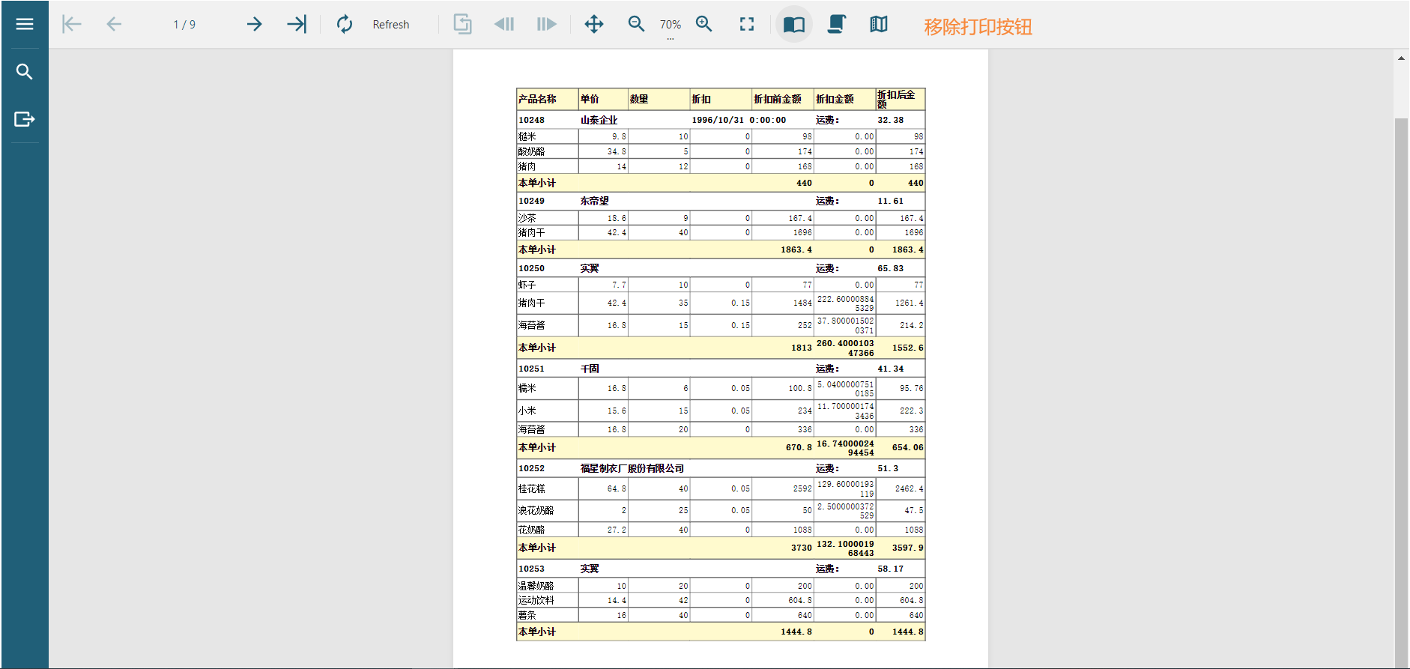
Task: Go to the previous page
Action: click(x=114, y=24)
